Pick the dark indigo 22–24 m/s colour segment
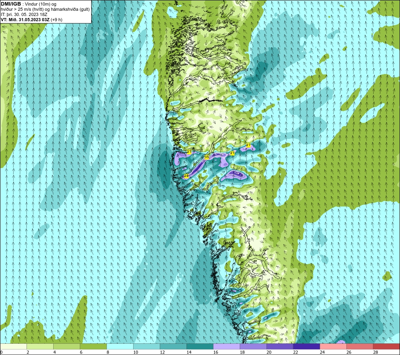The height and width of the screenshot is (355, 400). pos(307,346)
